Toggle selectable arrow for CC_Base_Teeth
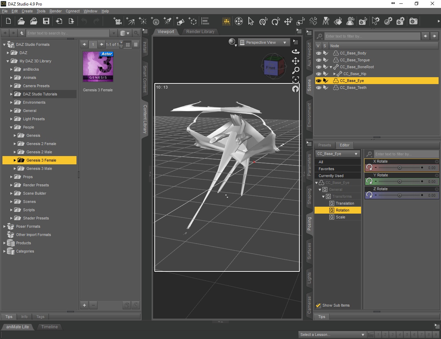Image resolution: width=441 pixels, height=339 pixels. tap(326, 88)
